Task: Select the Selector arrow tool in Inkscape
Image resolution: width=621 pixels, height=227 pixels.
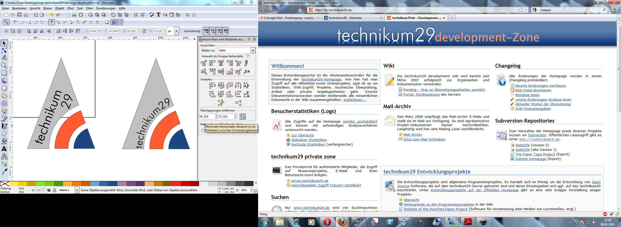Action: [x=4, y=43]
